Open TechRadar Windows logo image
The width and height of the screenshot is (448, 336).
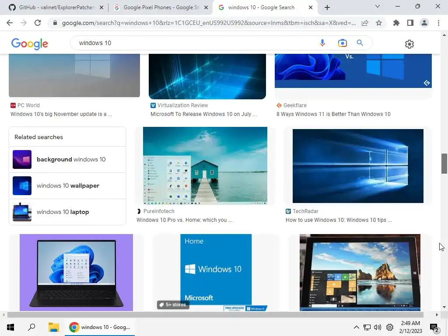click(358, 166)
